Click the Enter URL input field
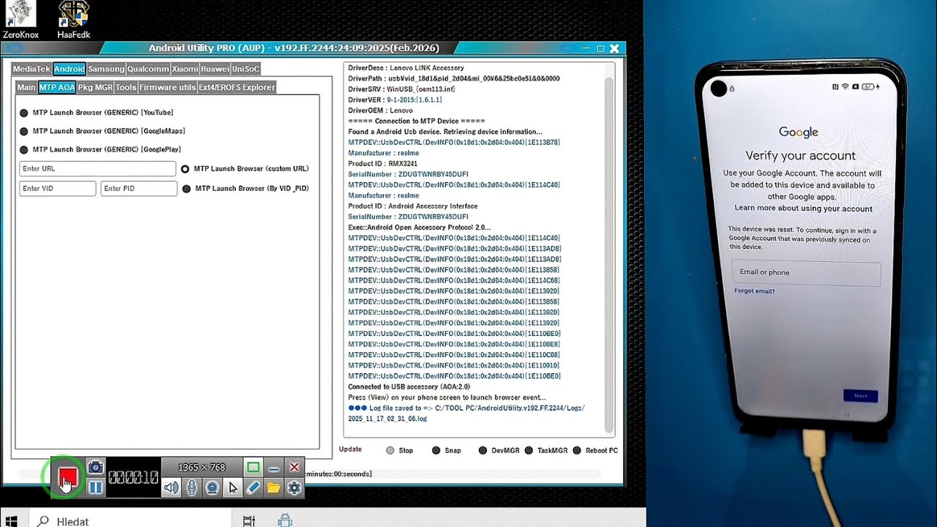 [97, 168]
